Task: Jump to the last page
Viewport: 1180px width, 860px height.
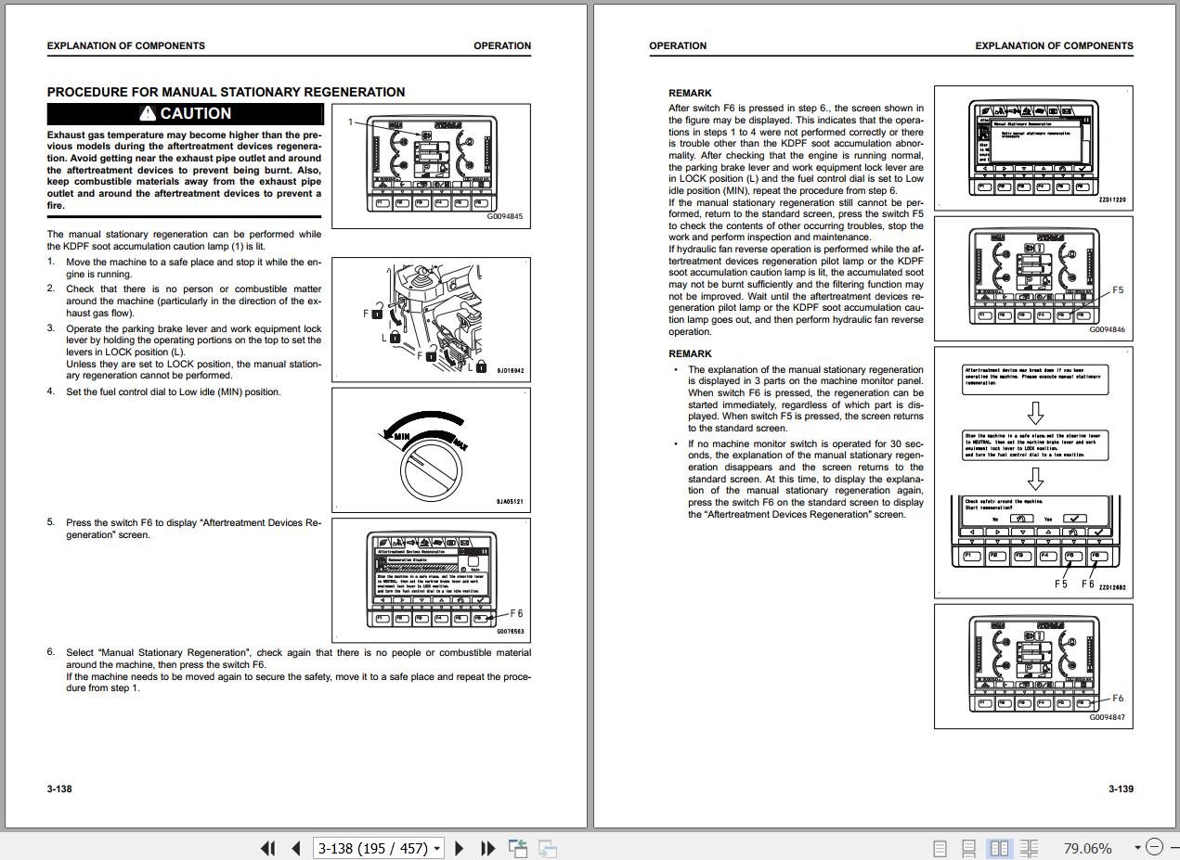Action: [488, 848]
